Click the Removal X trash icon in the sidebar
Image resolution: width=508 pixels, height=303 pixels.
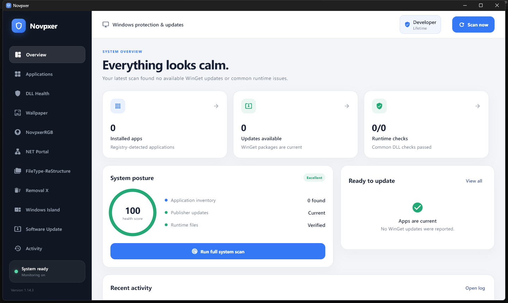[x=18, y=190]
